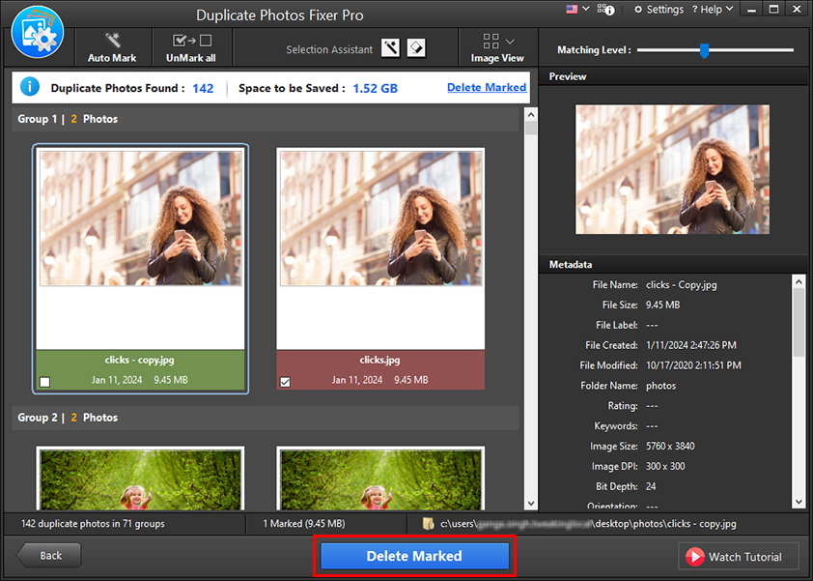Adjust the Matching Level slider handle
Screen dimensions: 813x581
pos(704,50)
